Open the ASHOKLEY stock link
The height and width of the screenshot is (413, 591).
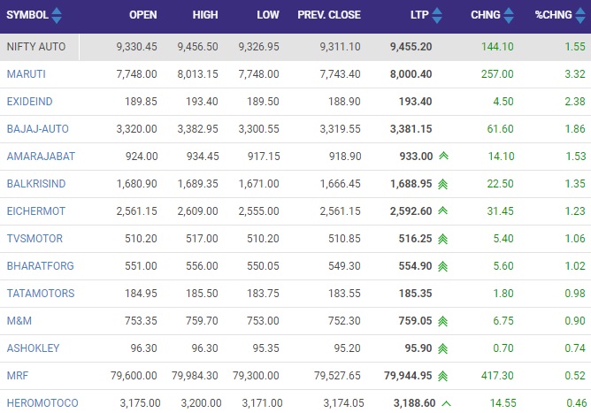tap(33, 348)
